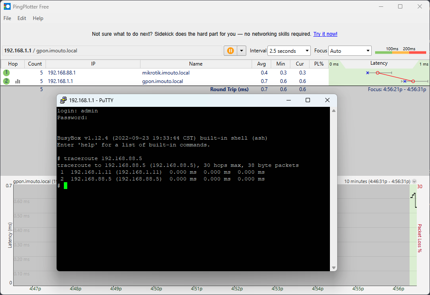Click traceroute hop 1 line 192.168.1.11
The width and height of the screenshot is (430, 295).
point(162,172)
